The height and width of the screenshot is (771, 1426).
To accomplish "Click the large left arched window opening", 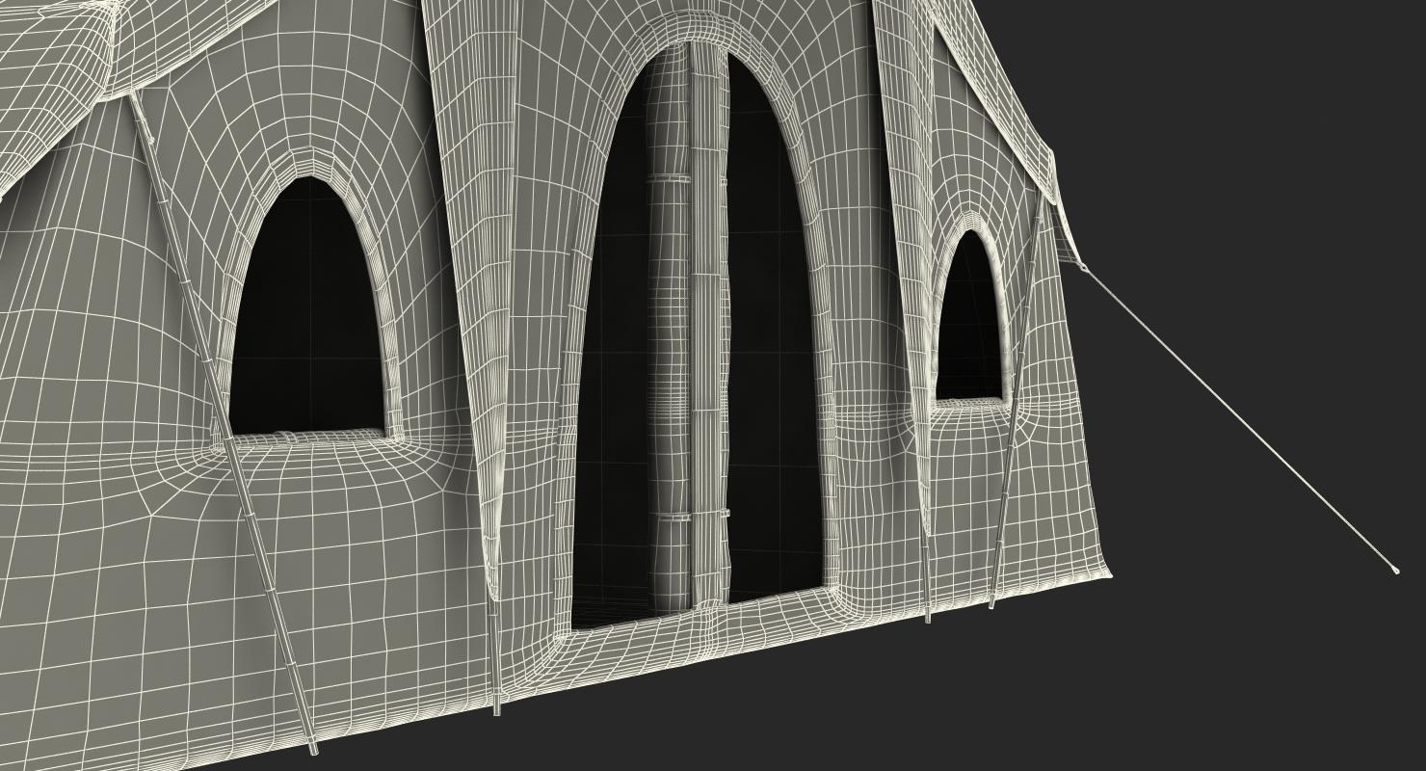I will click(x=306, y=306).
